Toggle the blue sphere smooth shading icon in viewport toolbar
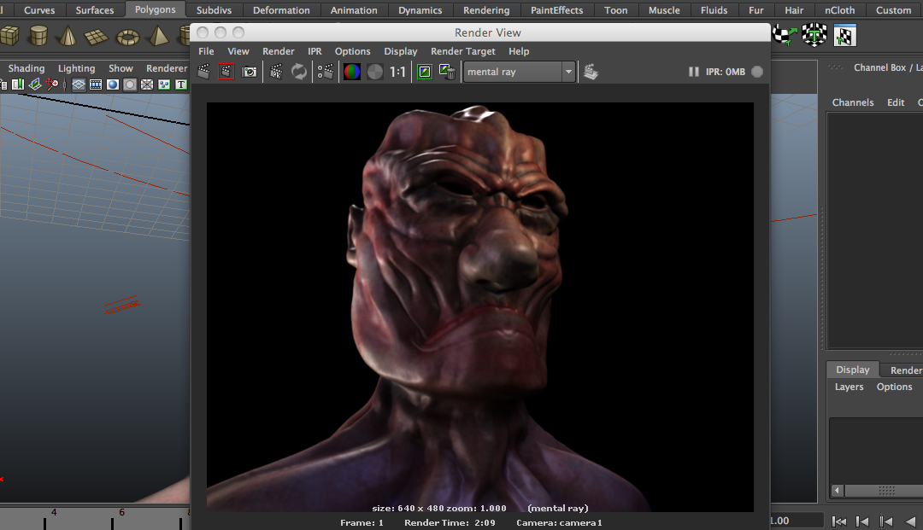The height and width of the screenshot is (530, 923). coord(113,84)
